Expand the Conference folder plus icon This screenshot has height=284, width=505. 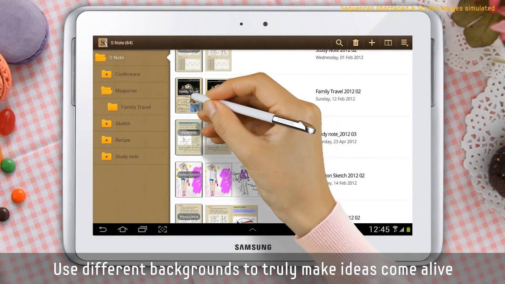[x=106, y=74]
